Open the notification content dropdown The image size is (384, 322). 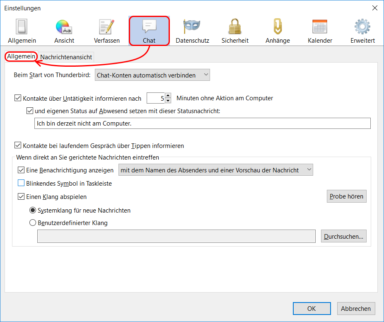pyautogui.click(x=216, y=170)
